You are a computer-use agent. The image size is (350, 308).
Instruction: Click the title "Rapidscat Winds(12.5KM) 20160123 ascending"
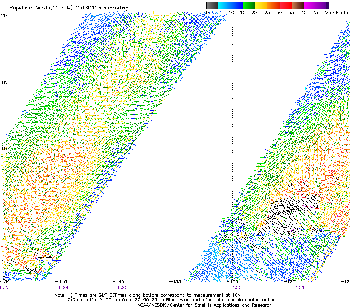69,8
